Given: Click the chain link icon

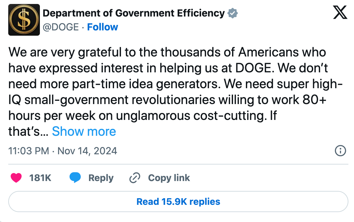Looking at the screenshot, I should [135, 178].
